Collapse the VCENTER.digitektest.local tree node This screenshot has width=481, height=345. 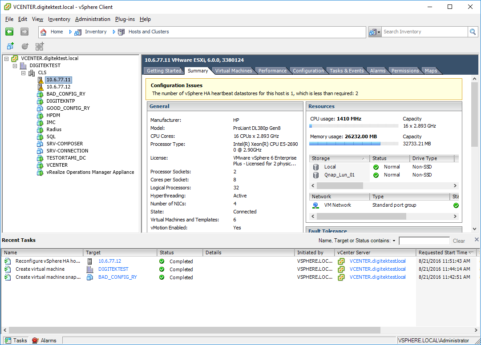click(x=6, y=59)
